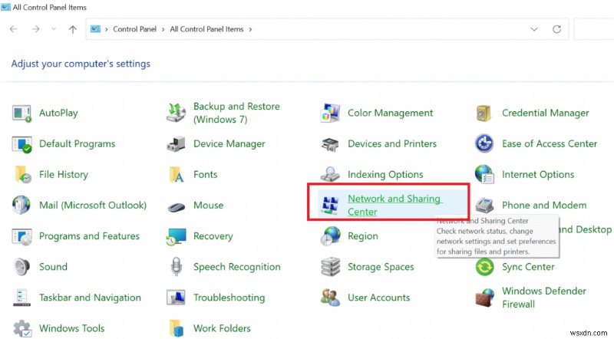This screenshot has width=614, height=339.
Task: Open the Sync Center icon
Action: click(x=484, y=267)
